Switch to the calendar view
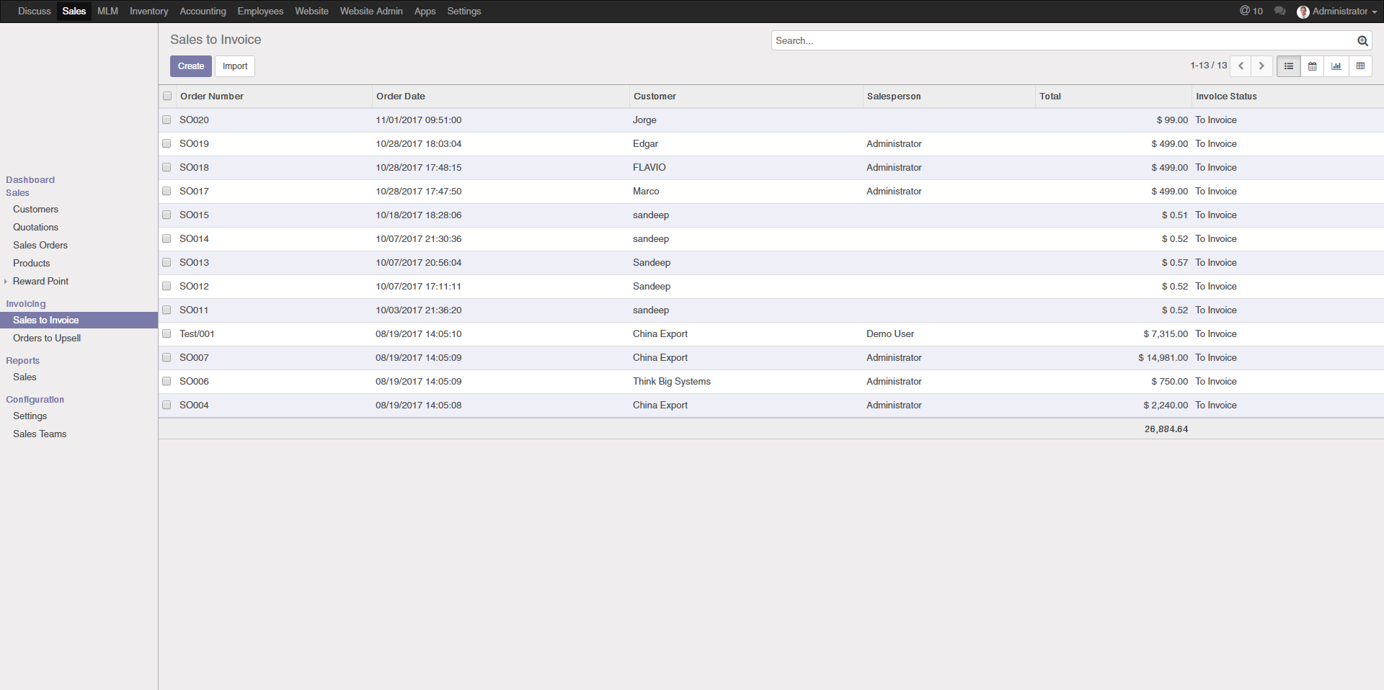The width and height of the screenshot is (1384, 690). point(1312,66)
